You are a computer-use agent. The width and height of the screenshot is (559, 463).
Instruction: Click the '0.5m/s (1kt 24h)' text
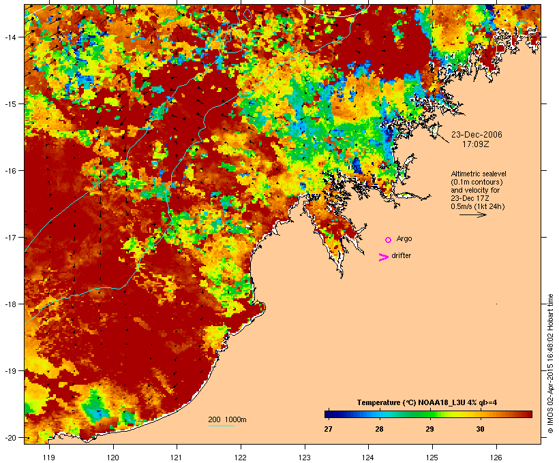478,206
